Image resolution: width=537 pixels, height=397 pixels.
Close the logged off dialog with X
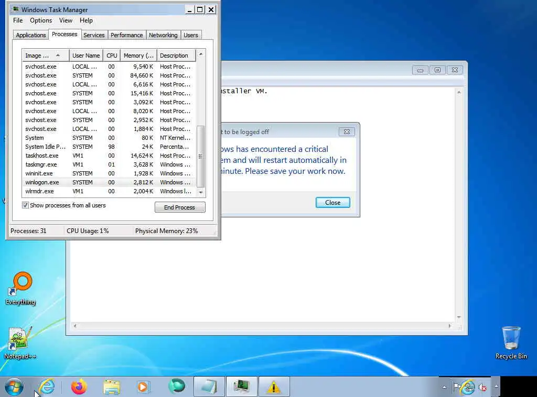click(x=347, y=131)
